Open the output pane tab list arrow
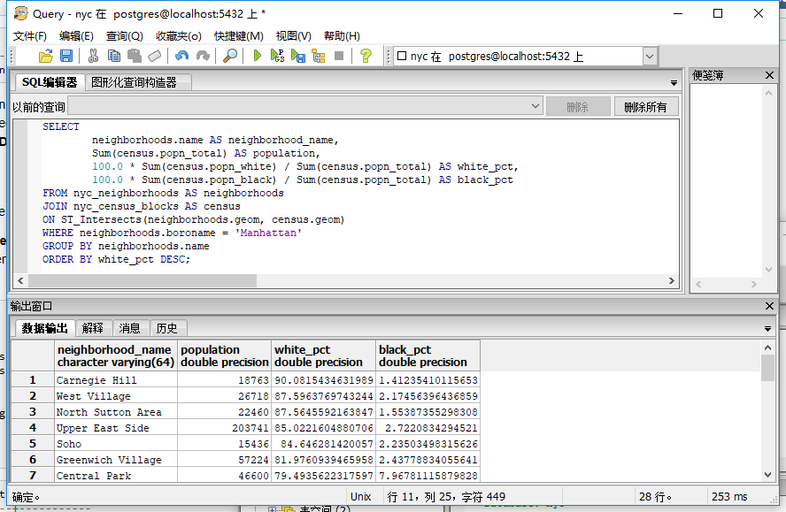786x512 pixels. (x=767, y=329)
